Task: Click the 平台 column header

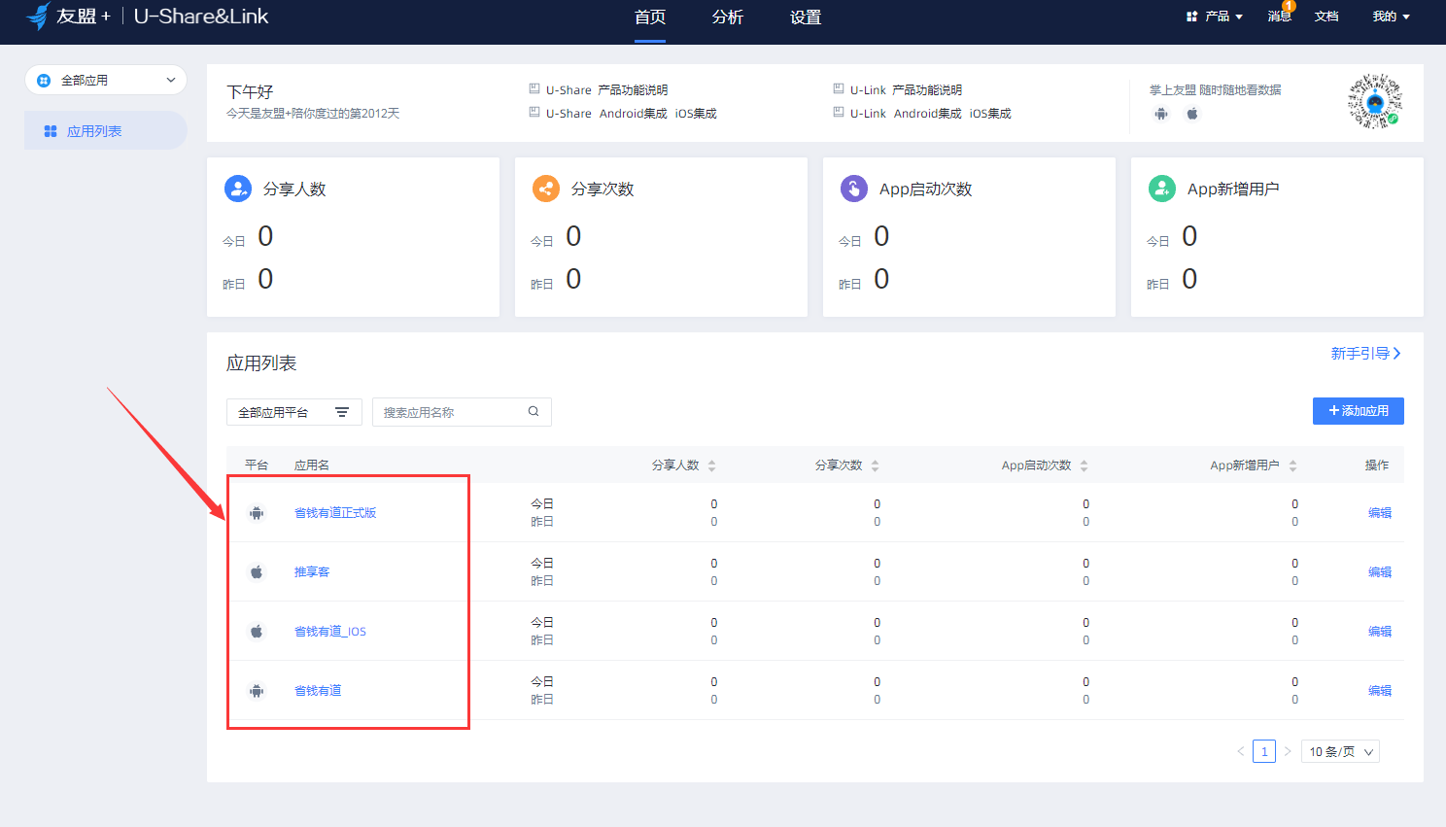Action: (x=257, y=465)
